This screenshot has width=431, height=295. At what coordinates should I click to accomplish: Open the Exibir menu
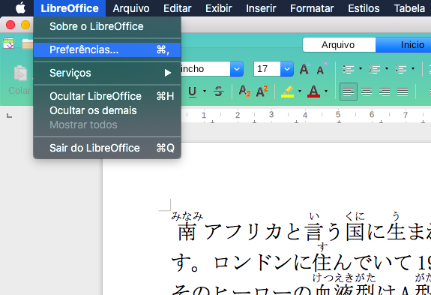point(219,8)
